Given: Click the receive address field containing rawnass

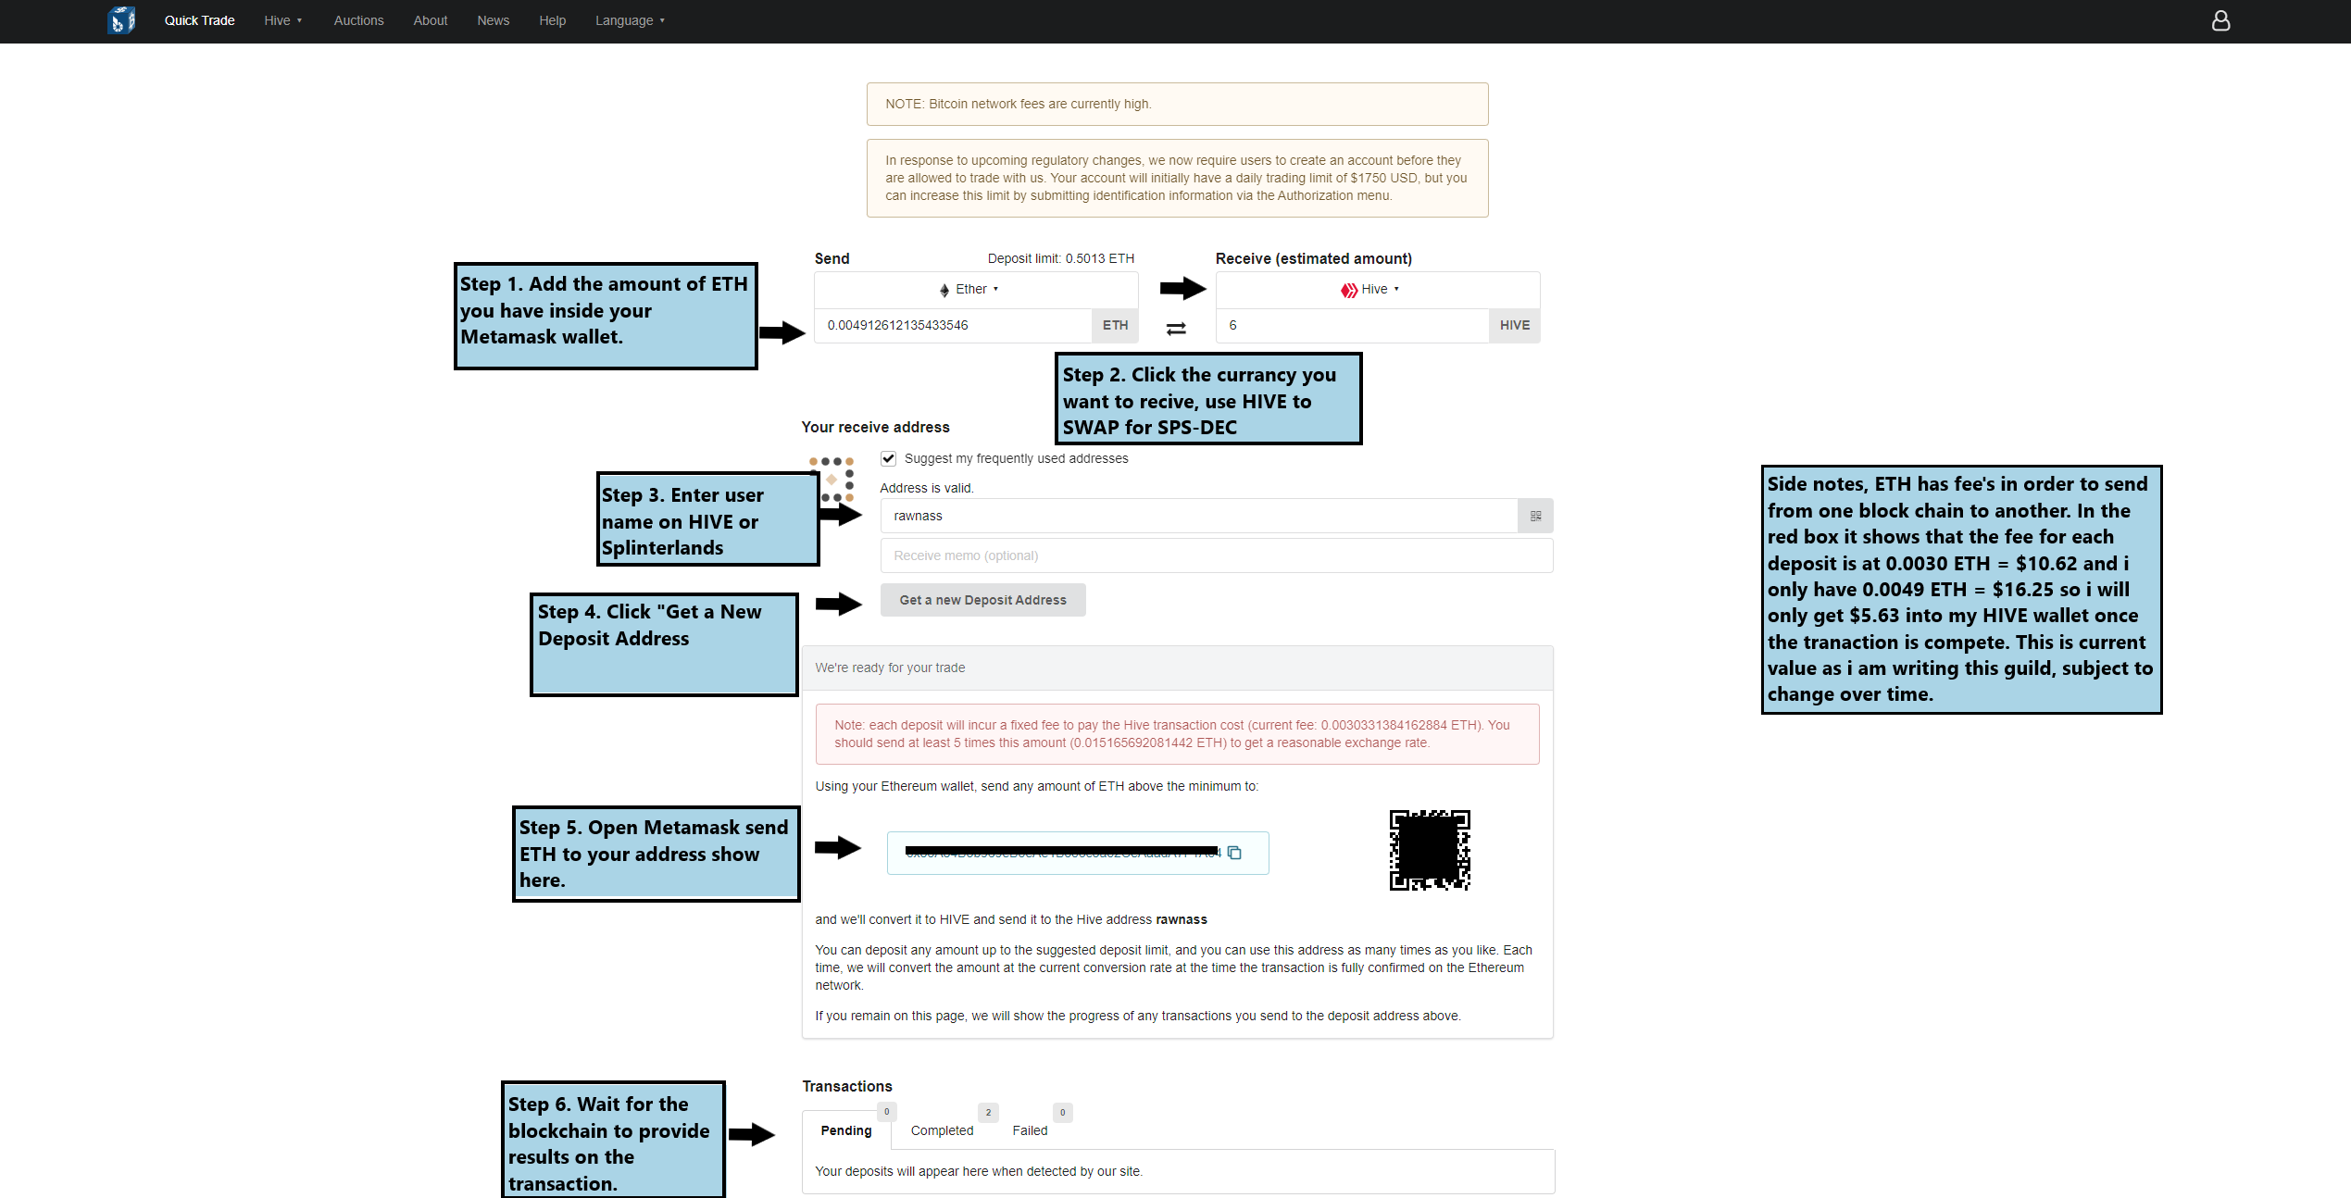Looking at the screenshot, I should click(x=1198, y=516).
